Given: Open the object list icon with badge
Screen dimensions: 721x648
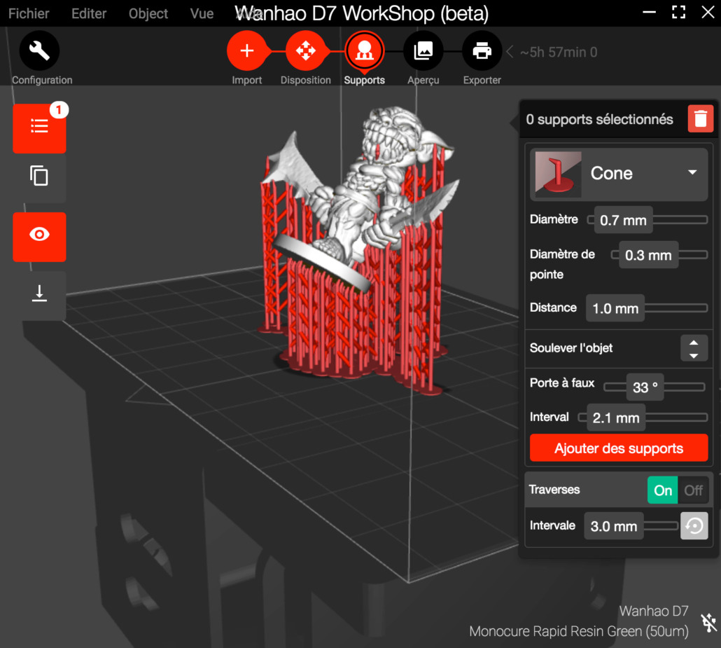Looking at the screenshot, I should pos(39,128).
